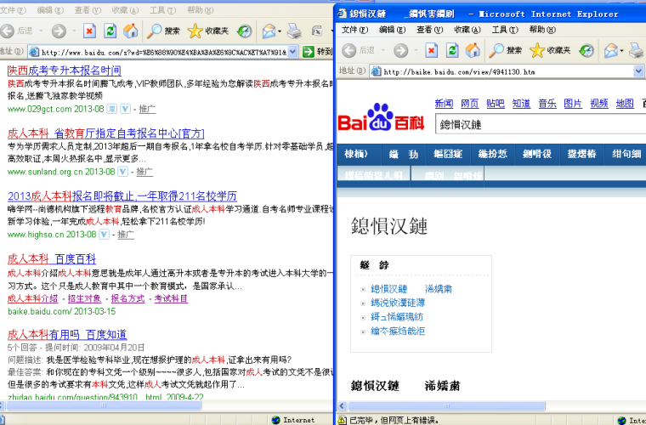Click Mail icon in right IE toolbar
The height and width of the screenshot is (425, 646).
611,50
